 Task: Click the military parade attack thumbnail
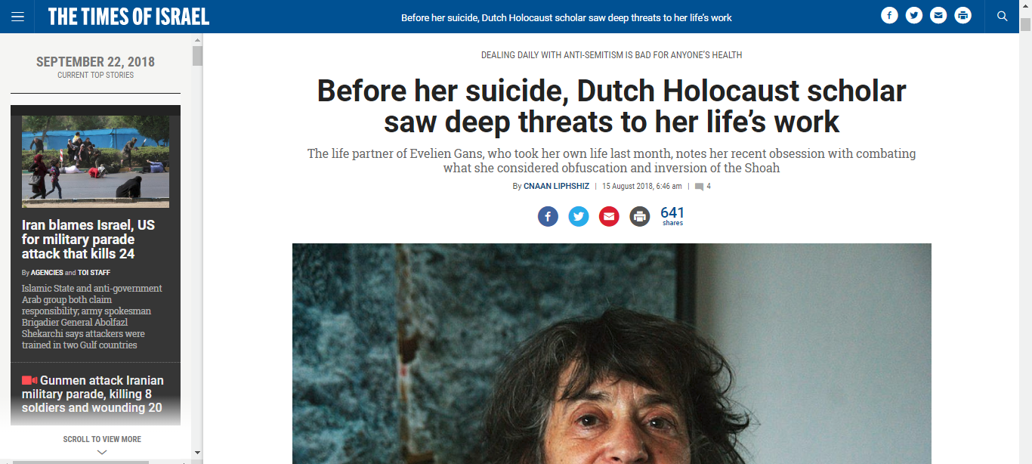pyautogui.click(x=95, y=162)
